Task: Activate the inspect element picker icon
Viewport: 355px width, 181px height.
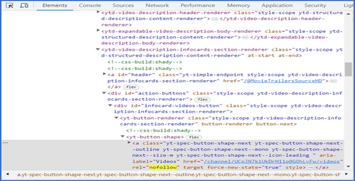Action: tap(9, 5)
